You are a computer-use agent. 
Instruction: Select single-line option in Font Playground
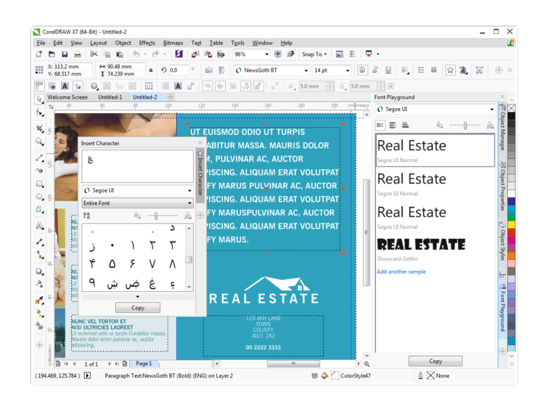click(380, 125)
